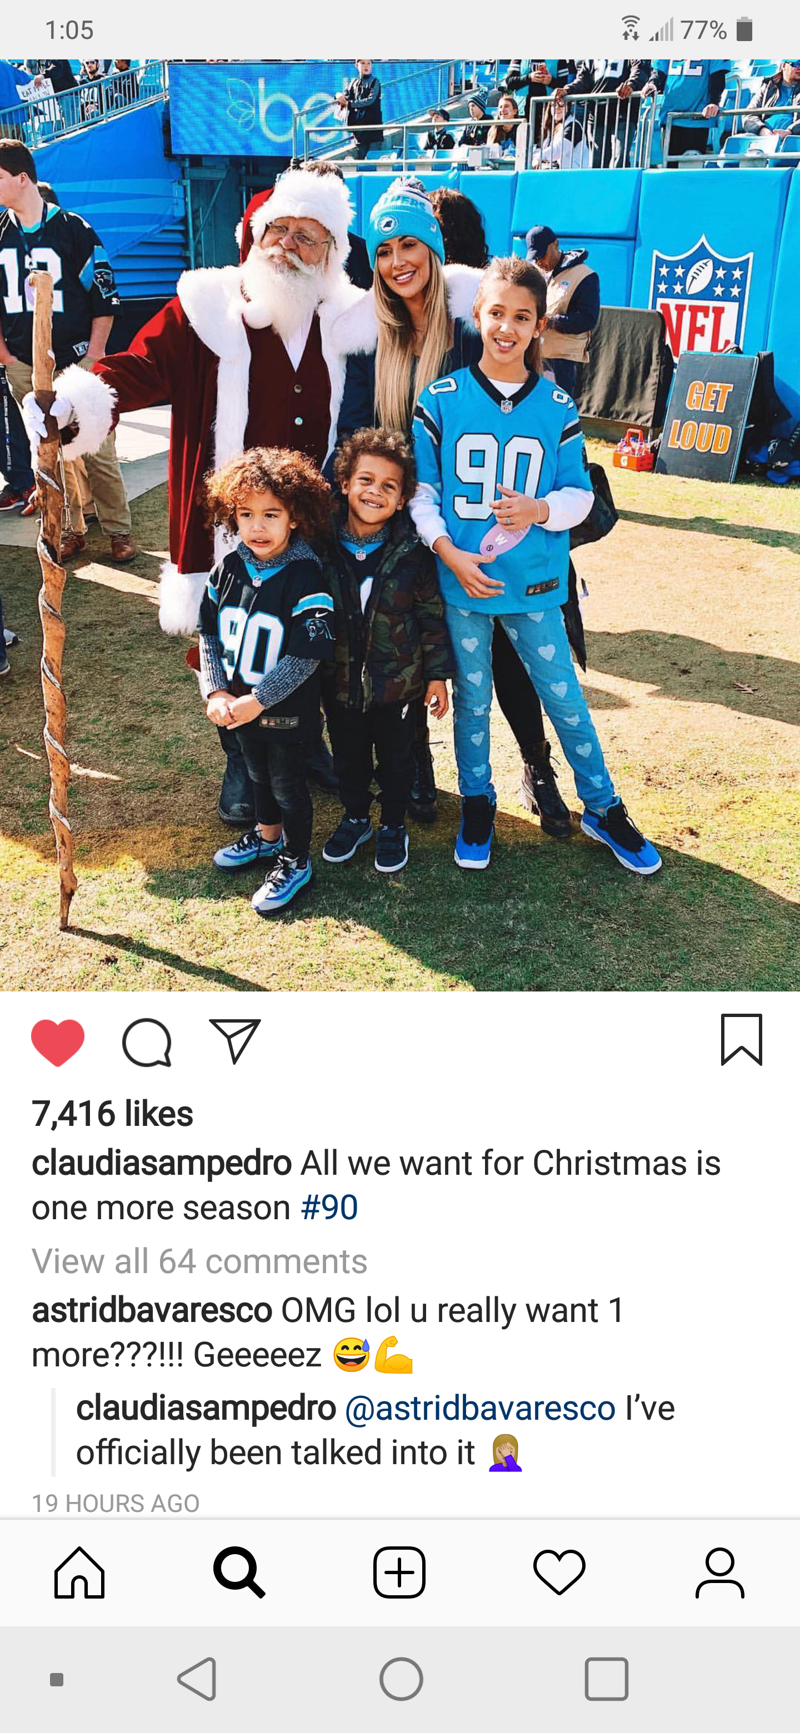Image resolution: width=800 pixels, height=1733 pixels.
Task: Open the #90 hashtag link
Action: click(329, 1208)
